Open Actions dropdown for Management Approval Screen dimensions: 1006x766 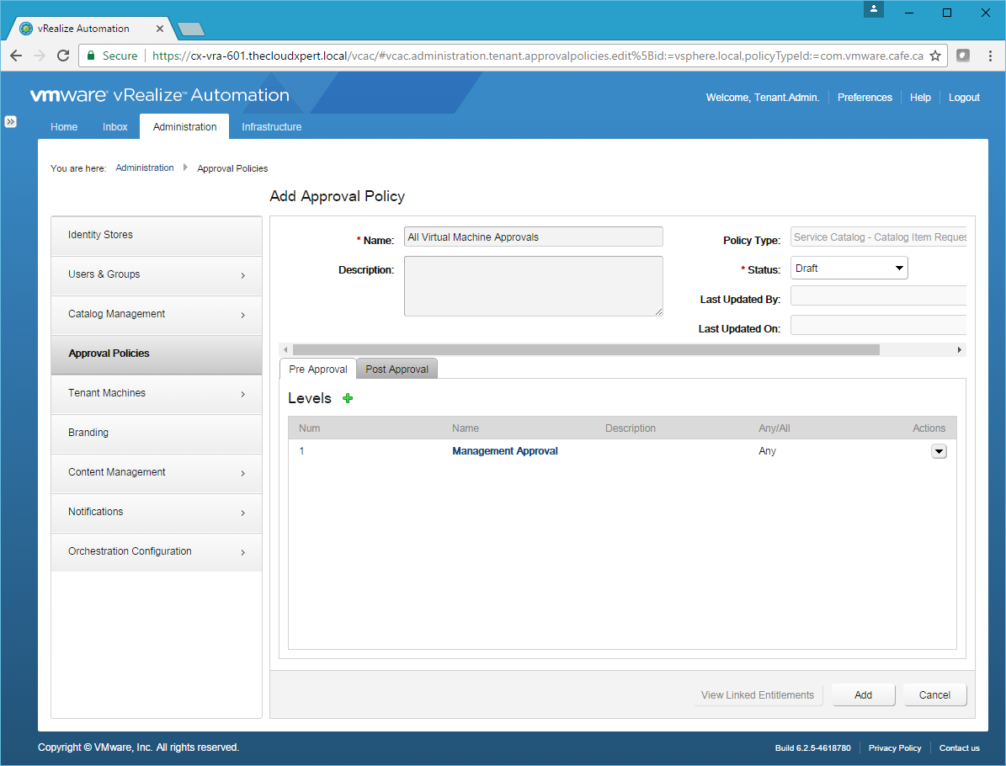(939, 451)
